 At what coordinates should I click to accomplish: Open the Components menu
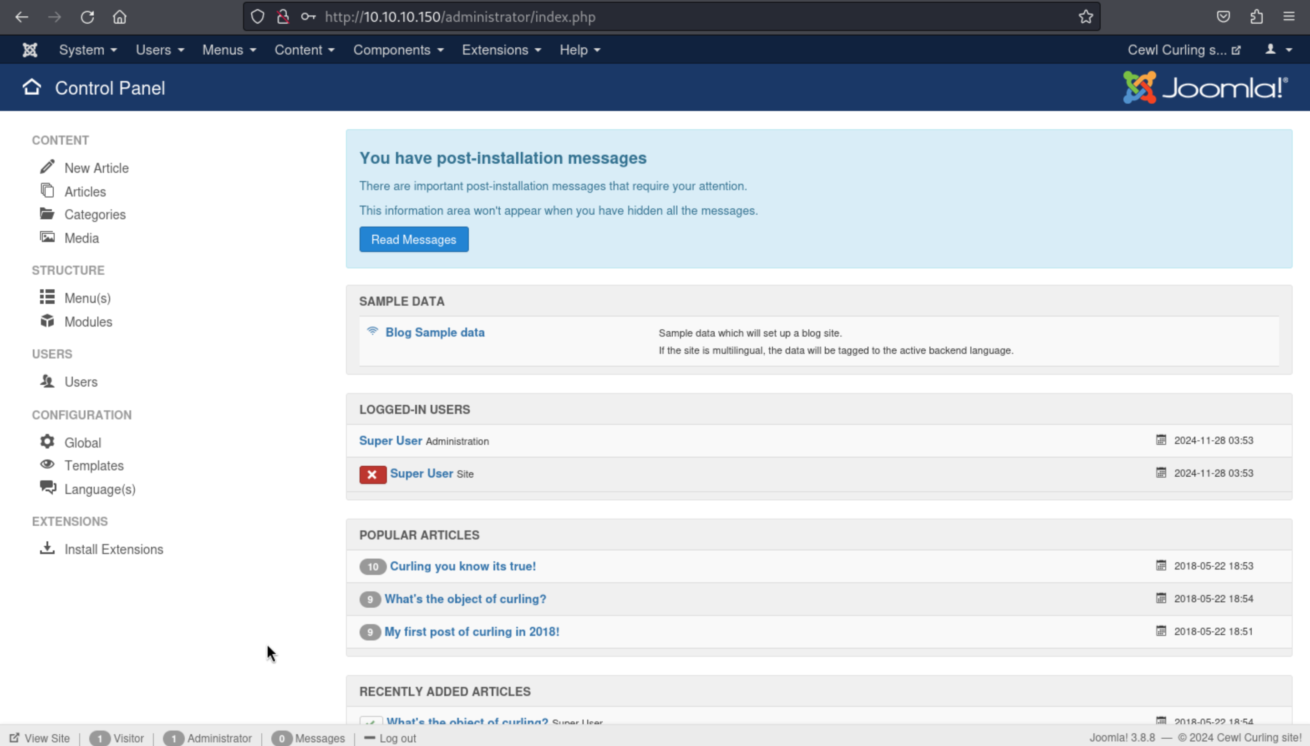click(398, 50)
